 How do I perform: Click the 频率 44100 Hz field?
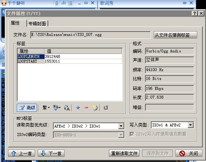169,70
